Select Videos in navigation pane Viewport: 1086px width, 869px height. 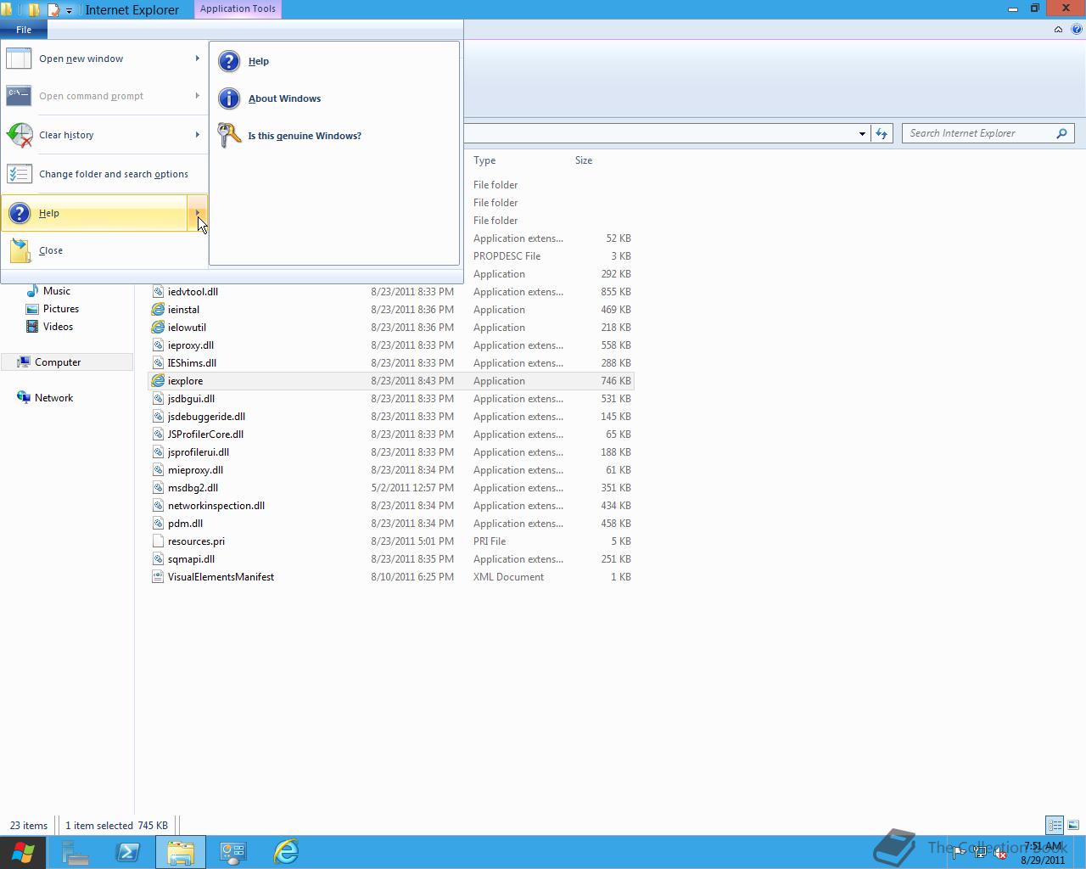(59, 327)
